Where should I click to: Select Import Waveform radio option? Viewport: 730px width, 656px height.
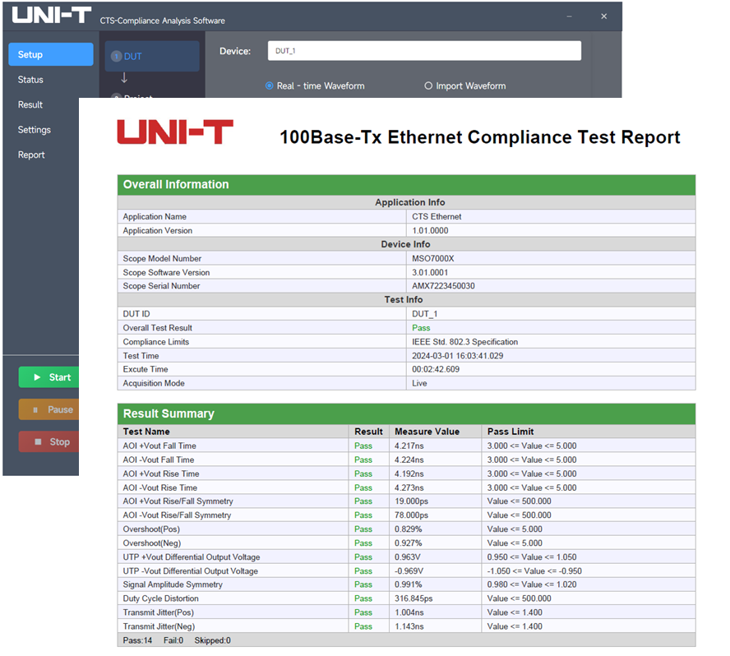(465, 85)
